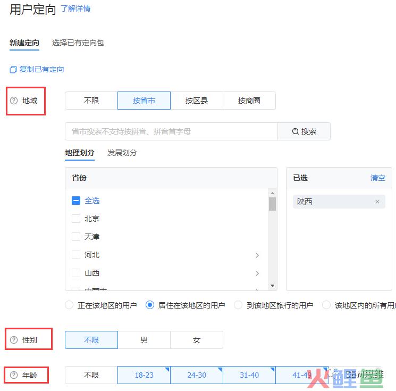Toggle the 全选 checkbox

[76, 201]
